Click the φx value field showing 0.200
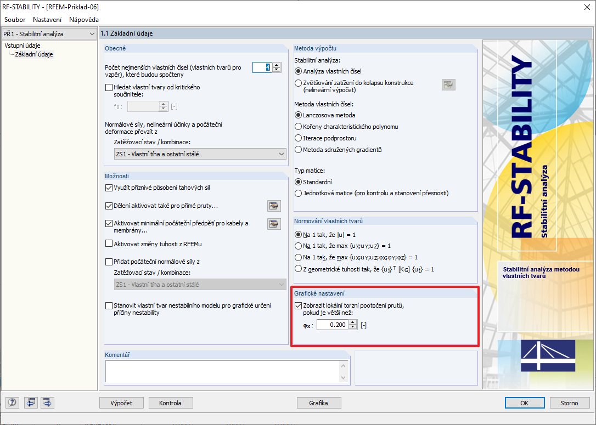The image size is (596, 425). pos(333,325)
